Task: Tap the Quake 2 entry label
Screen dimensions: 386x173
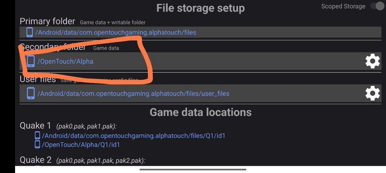Action: coord(36,160)
